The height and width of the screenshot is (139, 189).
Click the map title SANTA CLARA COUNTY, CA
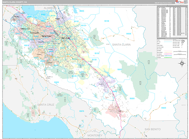click(15, 2)
